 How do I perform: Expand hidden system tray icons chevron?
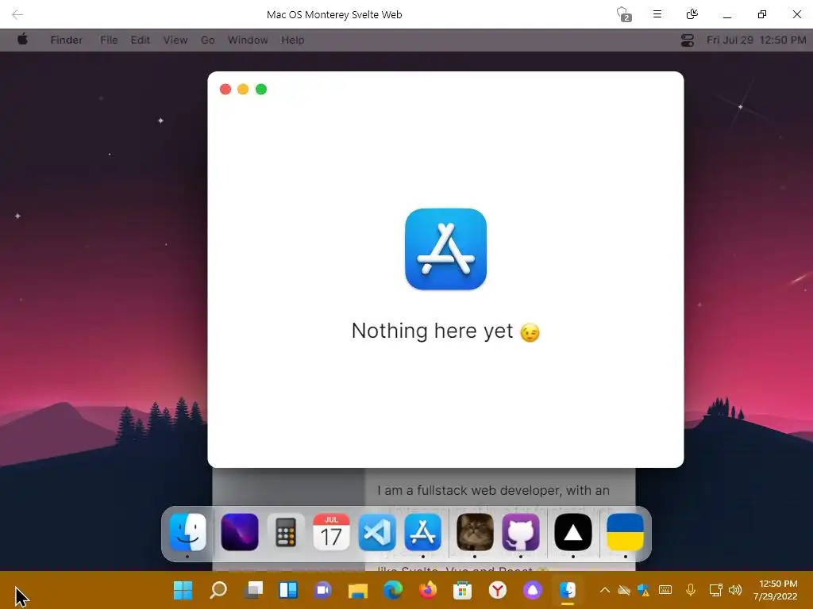click(x=604, y=590)
